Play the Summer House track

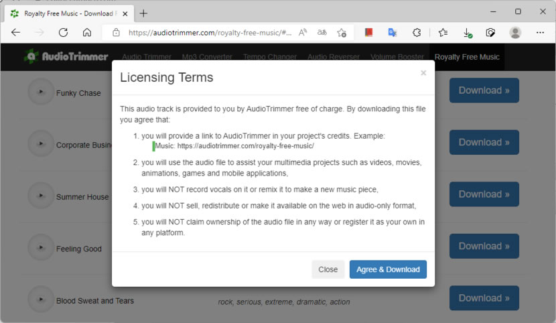point(41,196)
